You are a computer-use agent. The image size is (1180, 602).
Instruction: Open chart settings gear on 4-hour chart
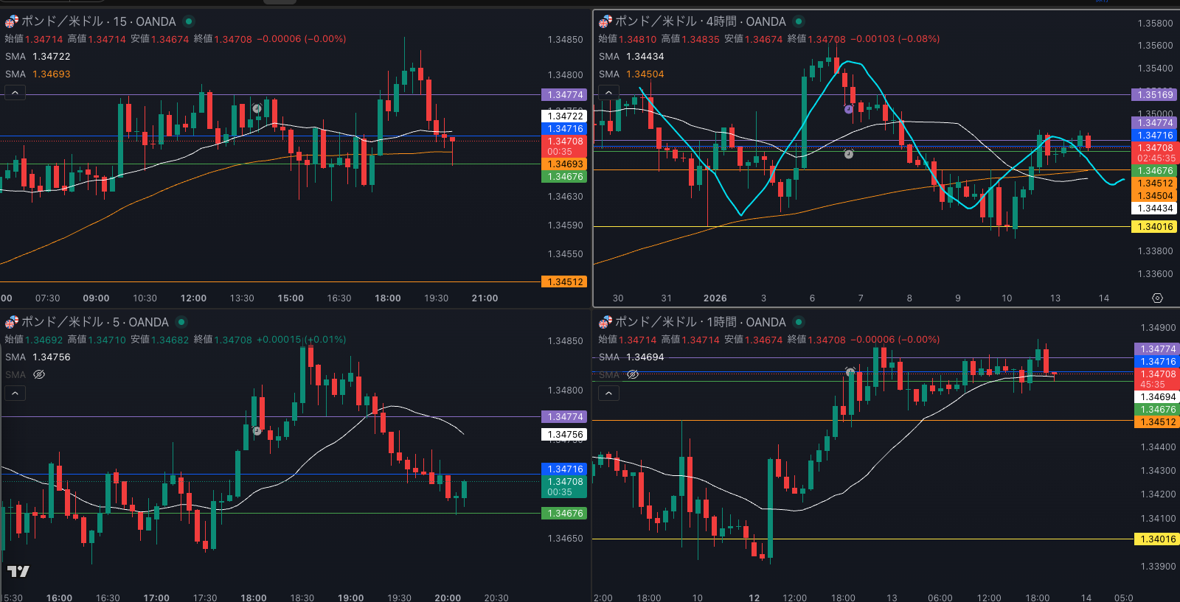click(x=1157, y=298)
